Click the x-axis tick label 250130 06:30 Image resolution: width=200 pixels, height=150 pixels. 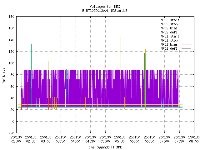pyautogui.click(x=149, y=139)
